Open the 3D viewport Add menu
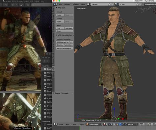156x130 pixels. coord(74,124)
